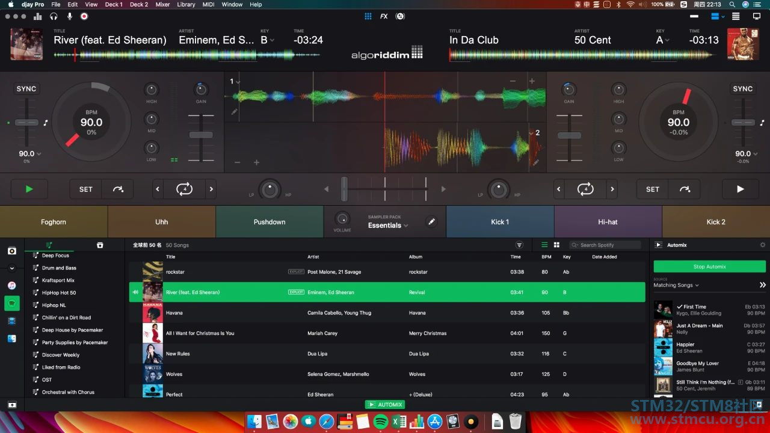Screen dimensions: 770x433
Task: Click deck 1 volume fader
Action: [201, 135]
